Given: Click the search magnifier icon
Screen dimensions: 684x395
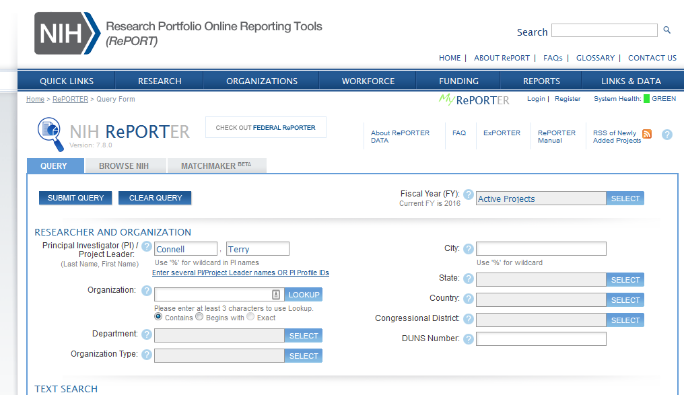Looking at the screenshot, I should tap(667, 30).
